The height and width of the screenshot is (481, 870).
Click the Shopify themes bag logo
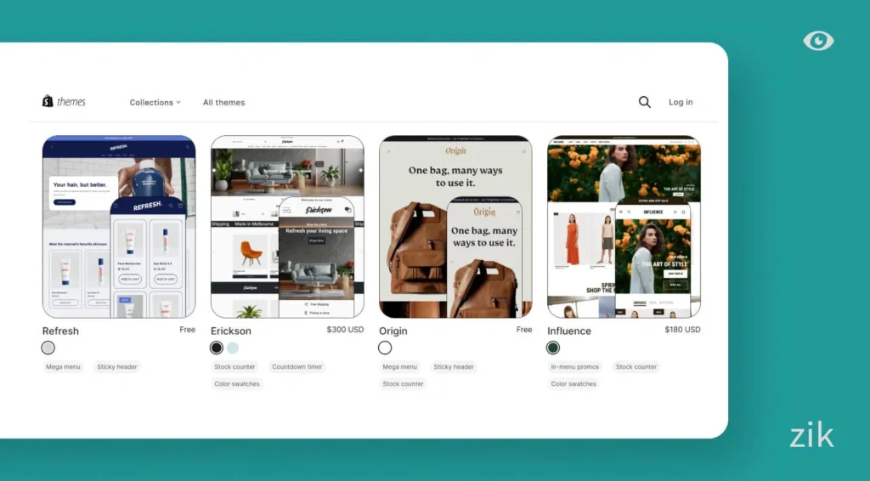pos(48,101)
